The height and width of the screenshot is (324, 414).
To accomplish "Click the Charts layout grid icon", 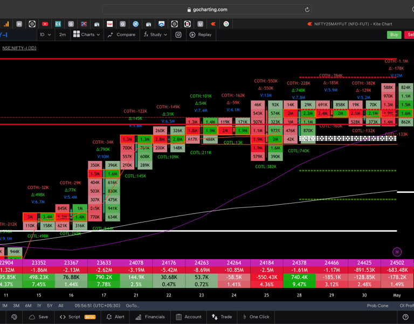I will click(77, 34).
